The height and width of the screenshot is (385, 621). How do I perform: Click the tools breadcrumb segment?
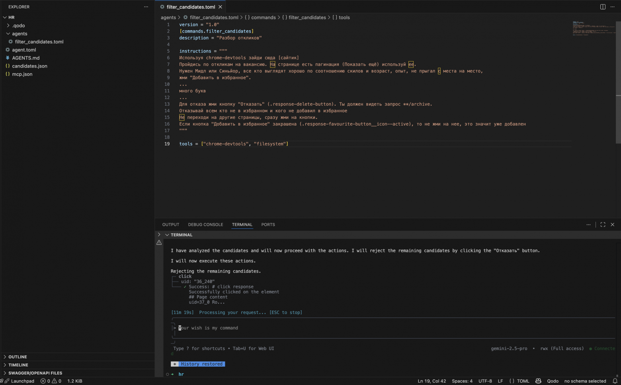pos(344,17)
